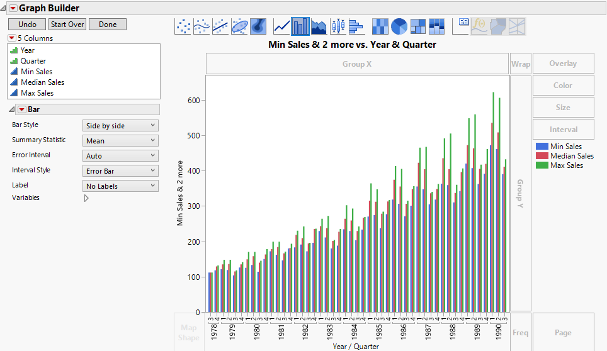Choose the Line of Fit icon
607x351 pixels.
point(220,26)
